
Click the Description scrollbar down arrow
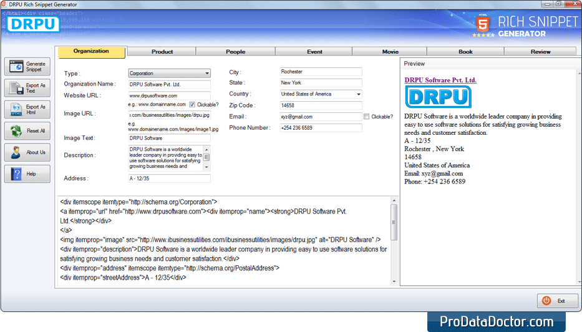206,167
